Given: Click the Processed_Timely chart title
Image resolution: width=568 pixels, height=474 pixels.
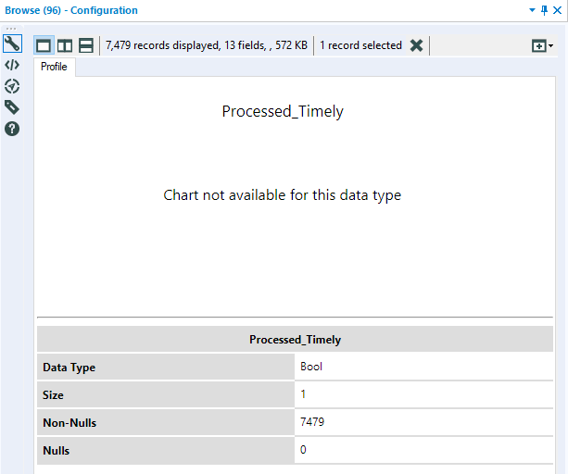Looking at the screenshot, I should (x=283, y=111).
